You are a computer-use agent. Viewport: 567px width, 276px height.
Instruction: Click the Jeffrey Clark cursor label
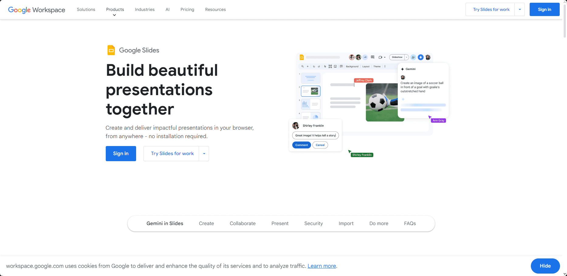point(364,80)
